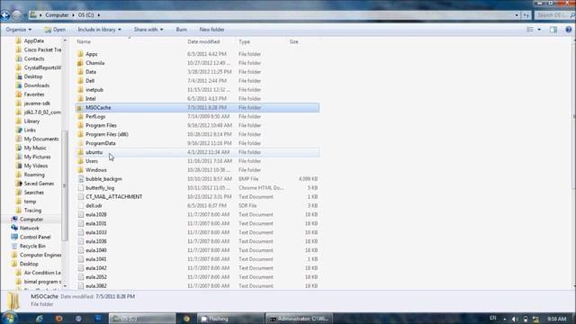Open the Organize menu

click(x=18, y=30)
